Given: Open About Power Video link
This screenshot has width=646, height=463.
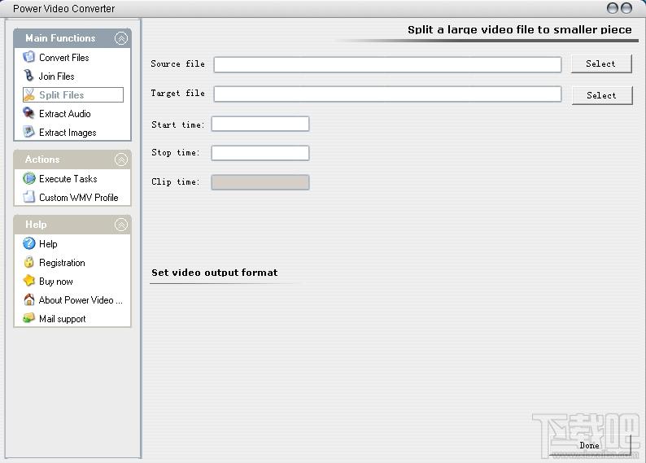Looking at the screenshot, I should pos(81,300).
